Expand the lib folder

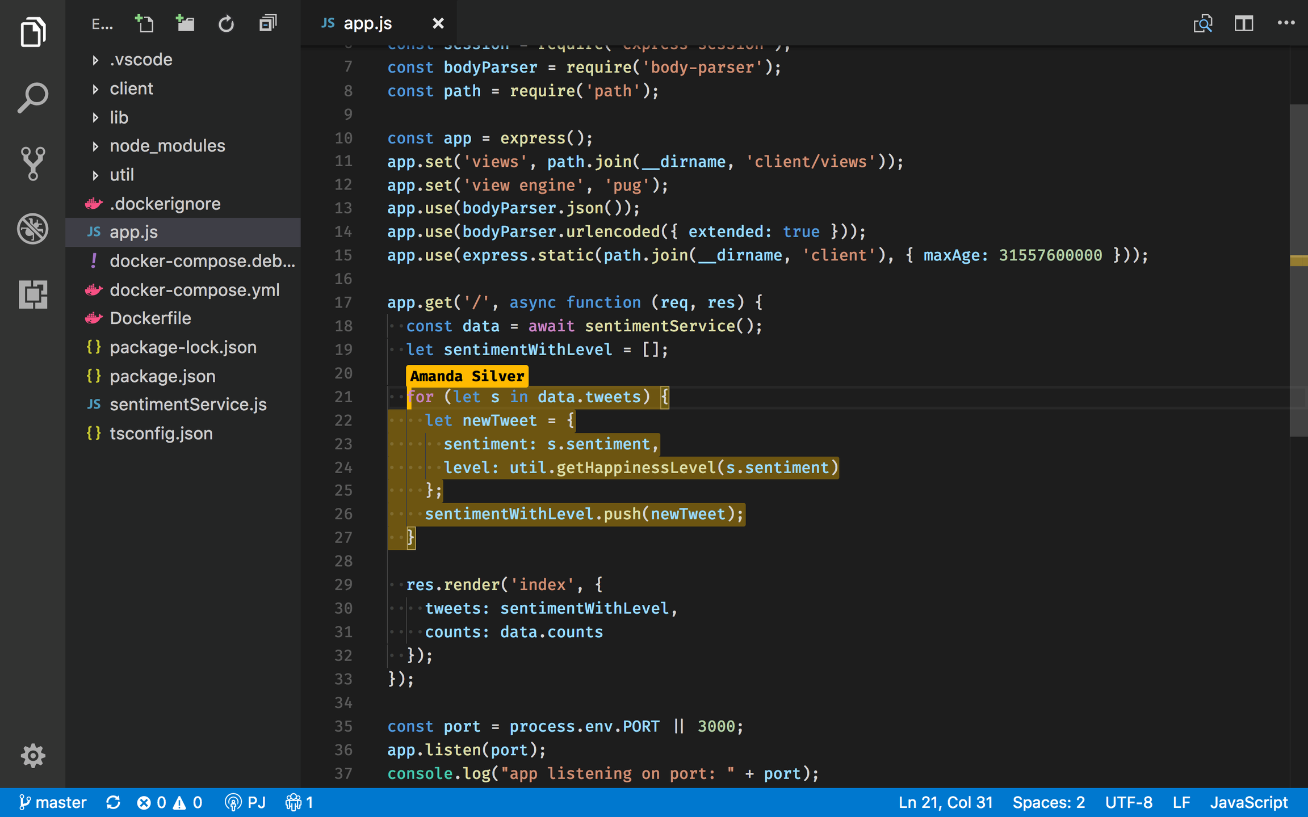pyautogui.click(x=119, y=117)
